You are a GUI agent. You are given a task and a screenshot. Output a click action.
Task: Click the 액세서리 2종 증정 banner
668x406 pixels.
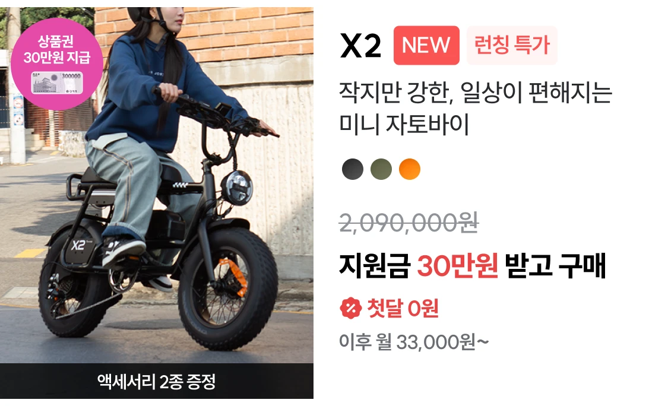pos(156,381)
